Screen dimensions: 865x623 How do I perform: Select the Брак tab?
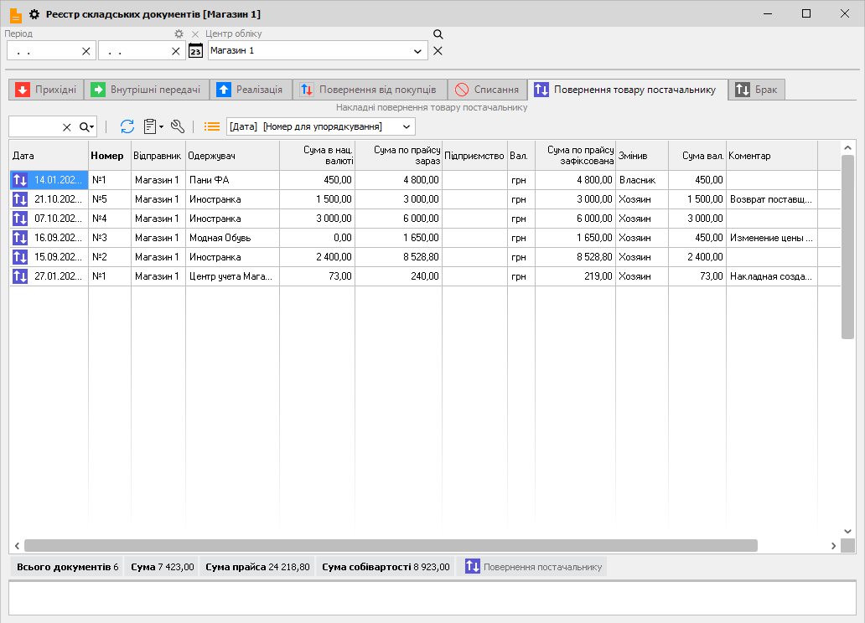coord(756,90)
